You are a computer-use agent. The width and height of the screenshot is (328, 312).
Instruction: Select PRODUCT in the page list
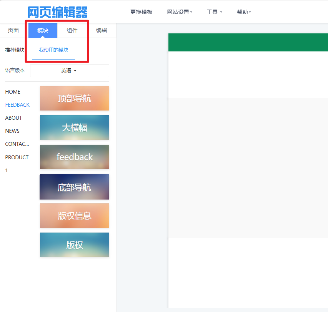pyautogui.click(x=17, y=157)
